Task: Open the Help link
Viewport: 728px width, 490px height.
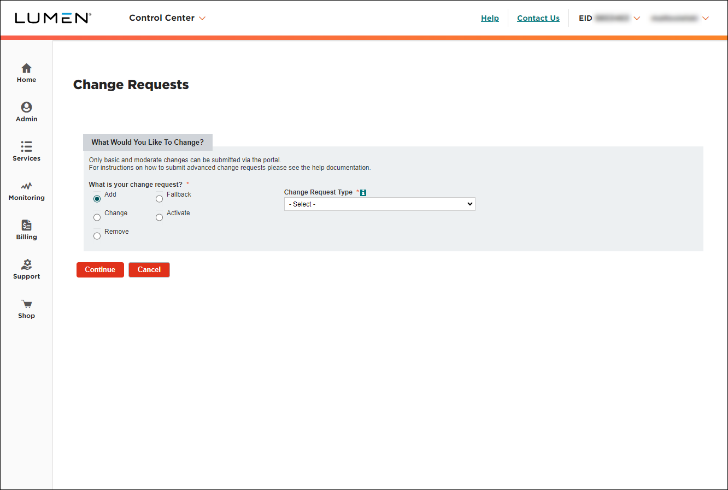Action: coord(490,18)
